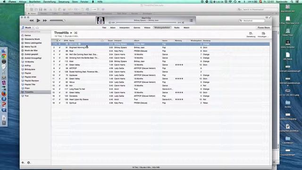Select the Heart Upon My Sleeve track
302x170 pixels.
[x=160, y=100]
